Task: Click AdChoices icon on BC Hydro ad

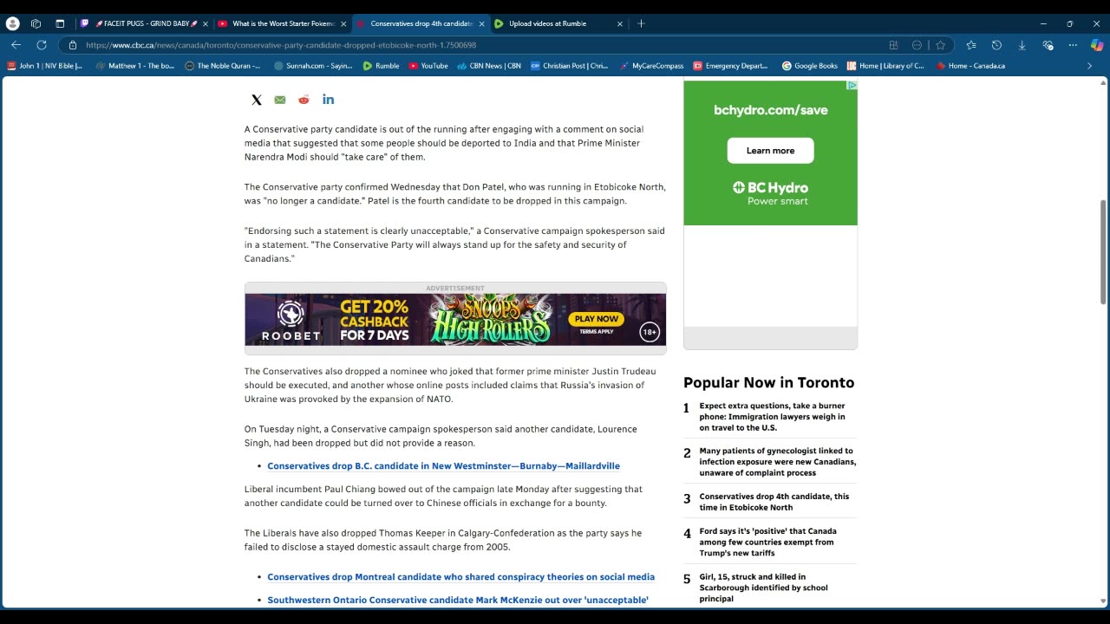Action: [852, 85]
